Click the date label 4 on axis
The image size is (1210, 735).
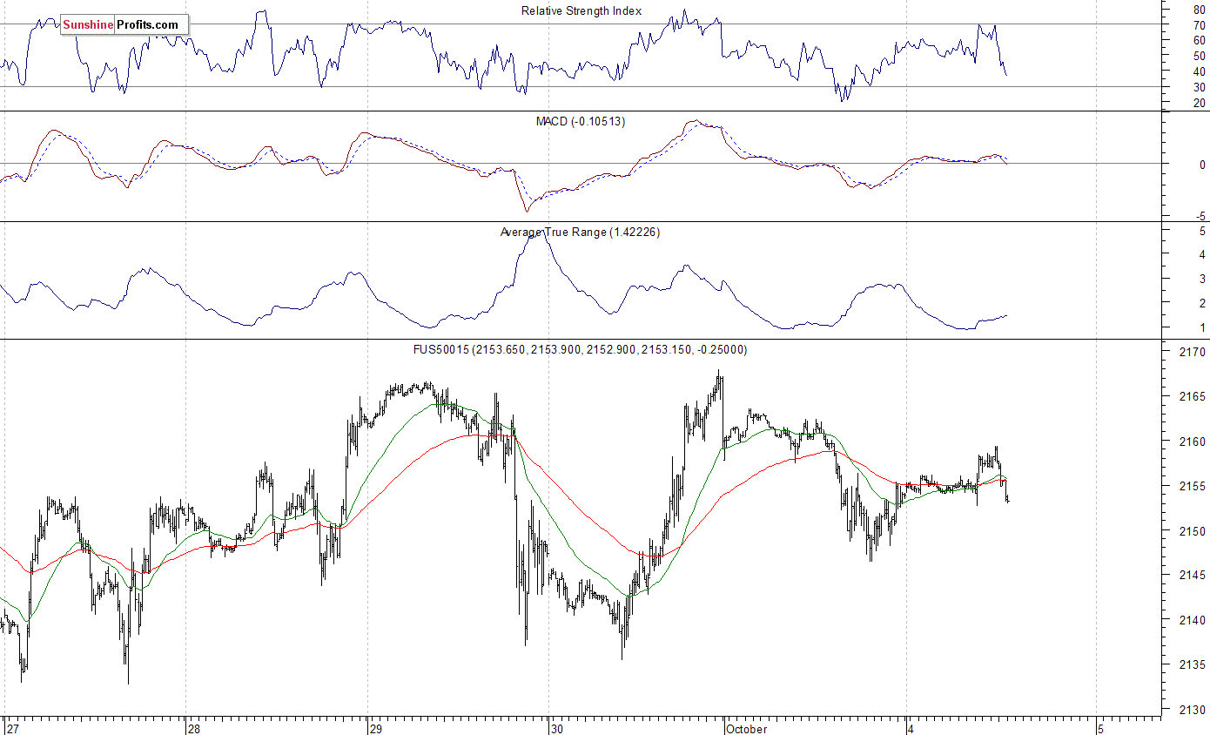(912, 728)
